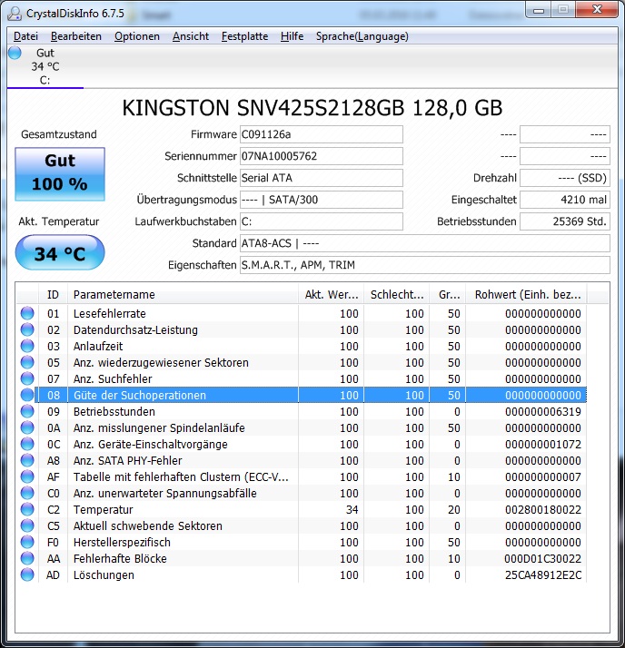Screen dimensions: 625x648
Task: Click the Eingeschaltet value 4210 mal
Action: tap(565, 200)
